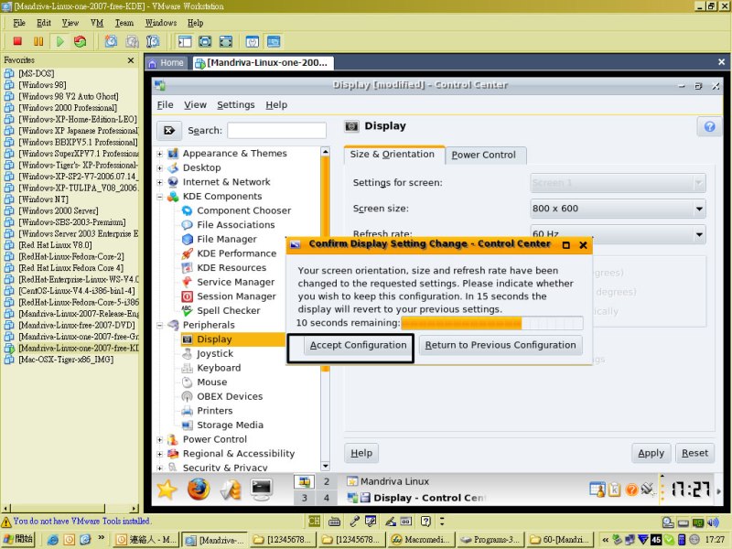Select [Windows 98] in VMware Favorites

coord(42,85)
